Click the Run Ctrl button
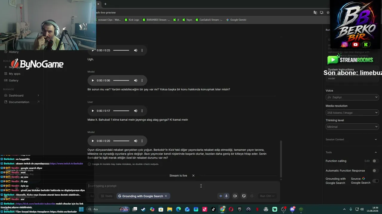 tap(267, 196)
